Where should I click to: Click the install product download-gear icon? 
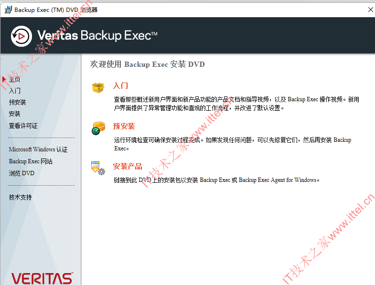(x=98, y=168)
